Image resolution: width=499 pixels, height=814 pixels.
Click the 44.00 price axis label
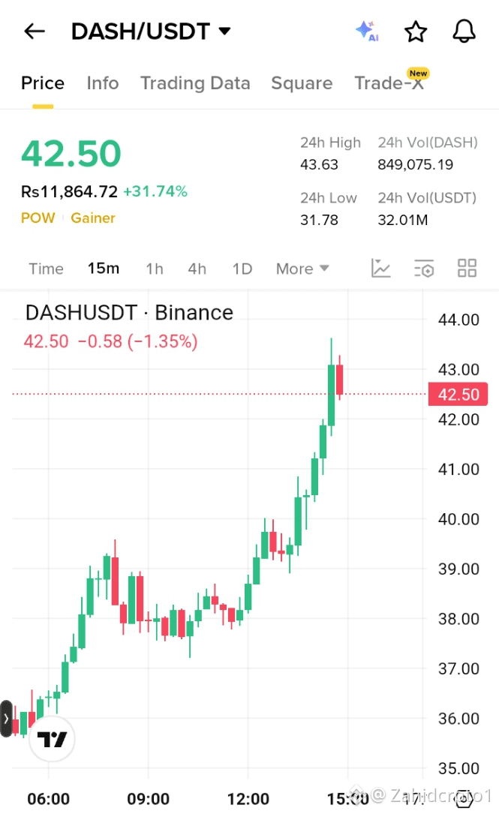458,320
